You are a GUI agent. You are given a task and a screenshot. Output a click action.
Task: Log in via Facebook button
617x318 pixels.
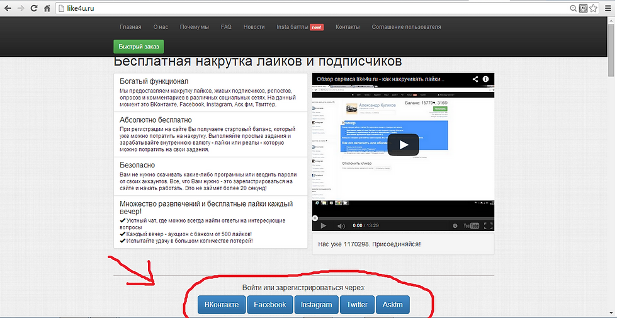[270, 305]
